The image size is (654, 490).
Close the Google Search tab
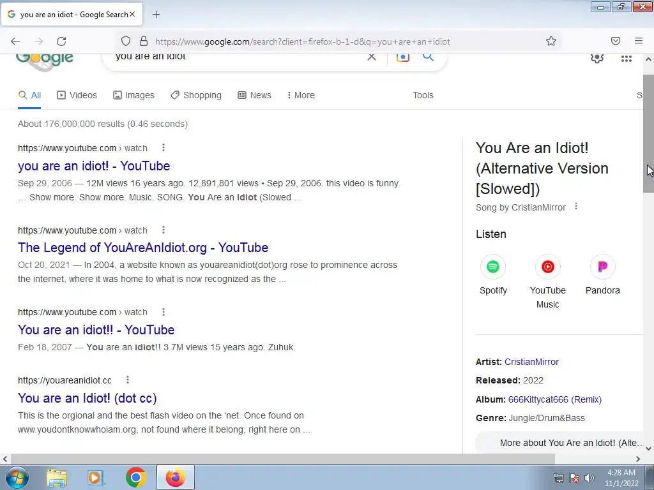click(132, 14)
